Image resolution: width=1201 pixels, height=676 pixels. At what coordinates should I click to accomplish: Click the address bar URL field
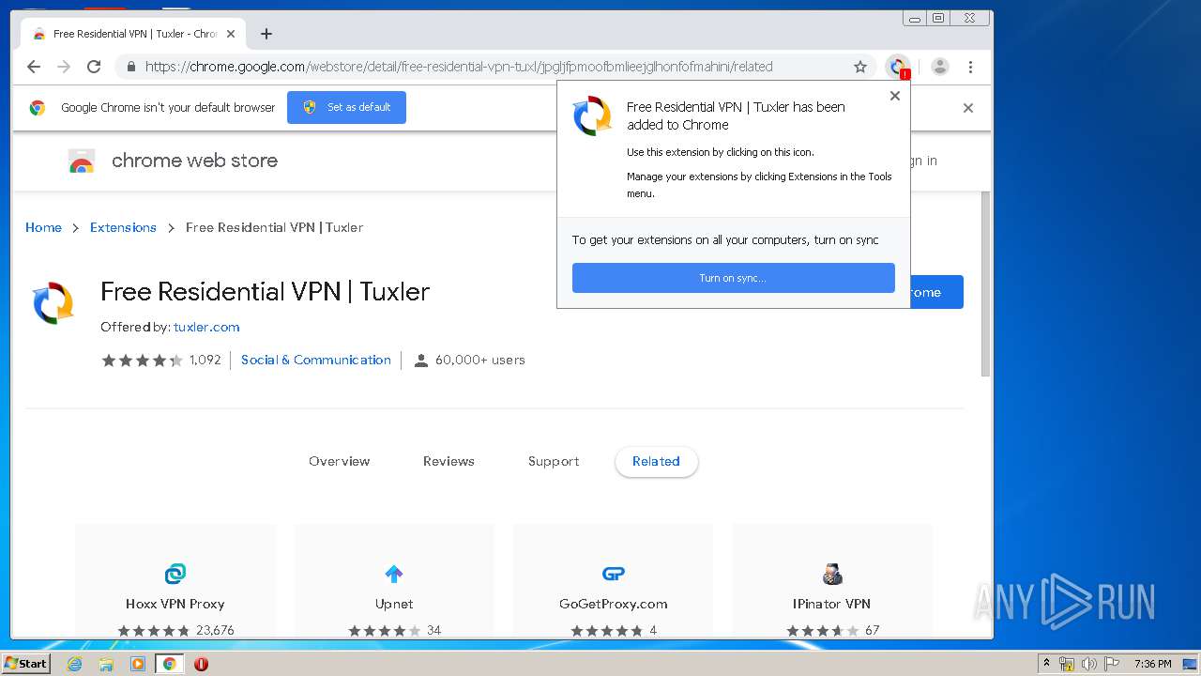pos(497,67)
